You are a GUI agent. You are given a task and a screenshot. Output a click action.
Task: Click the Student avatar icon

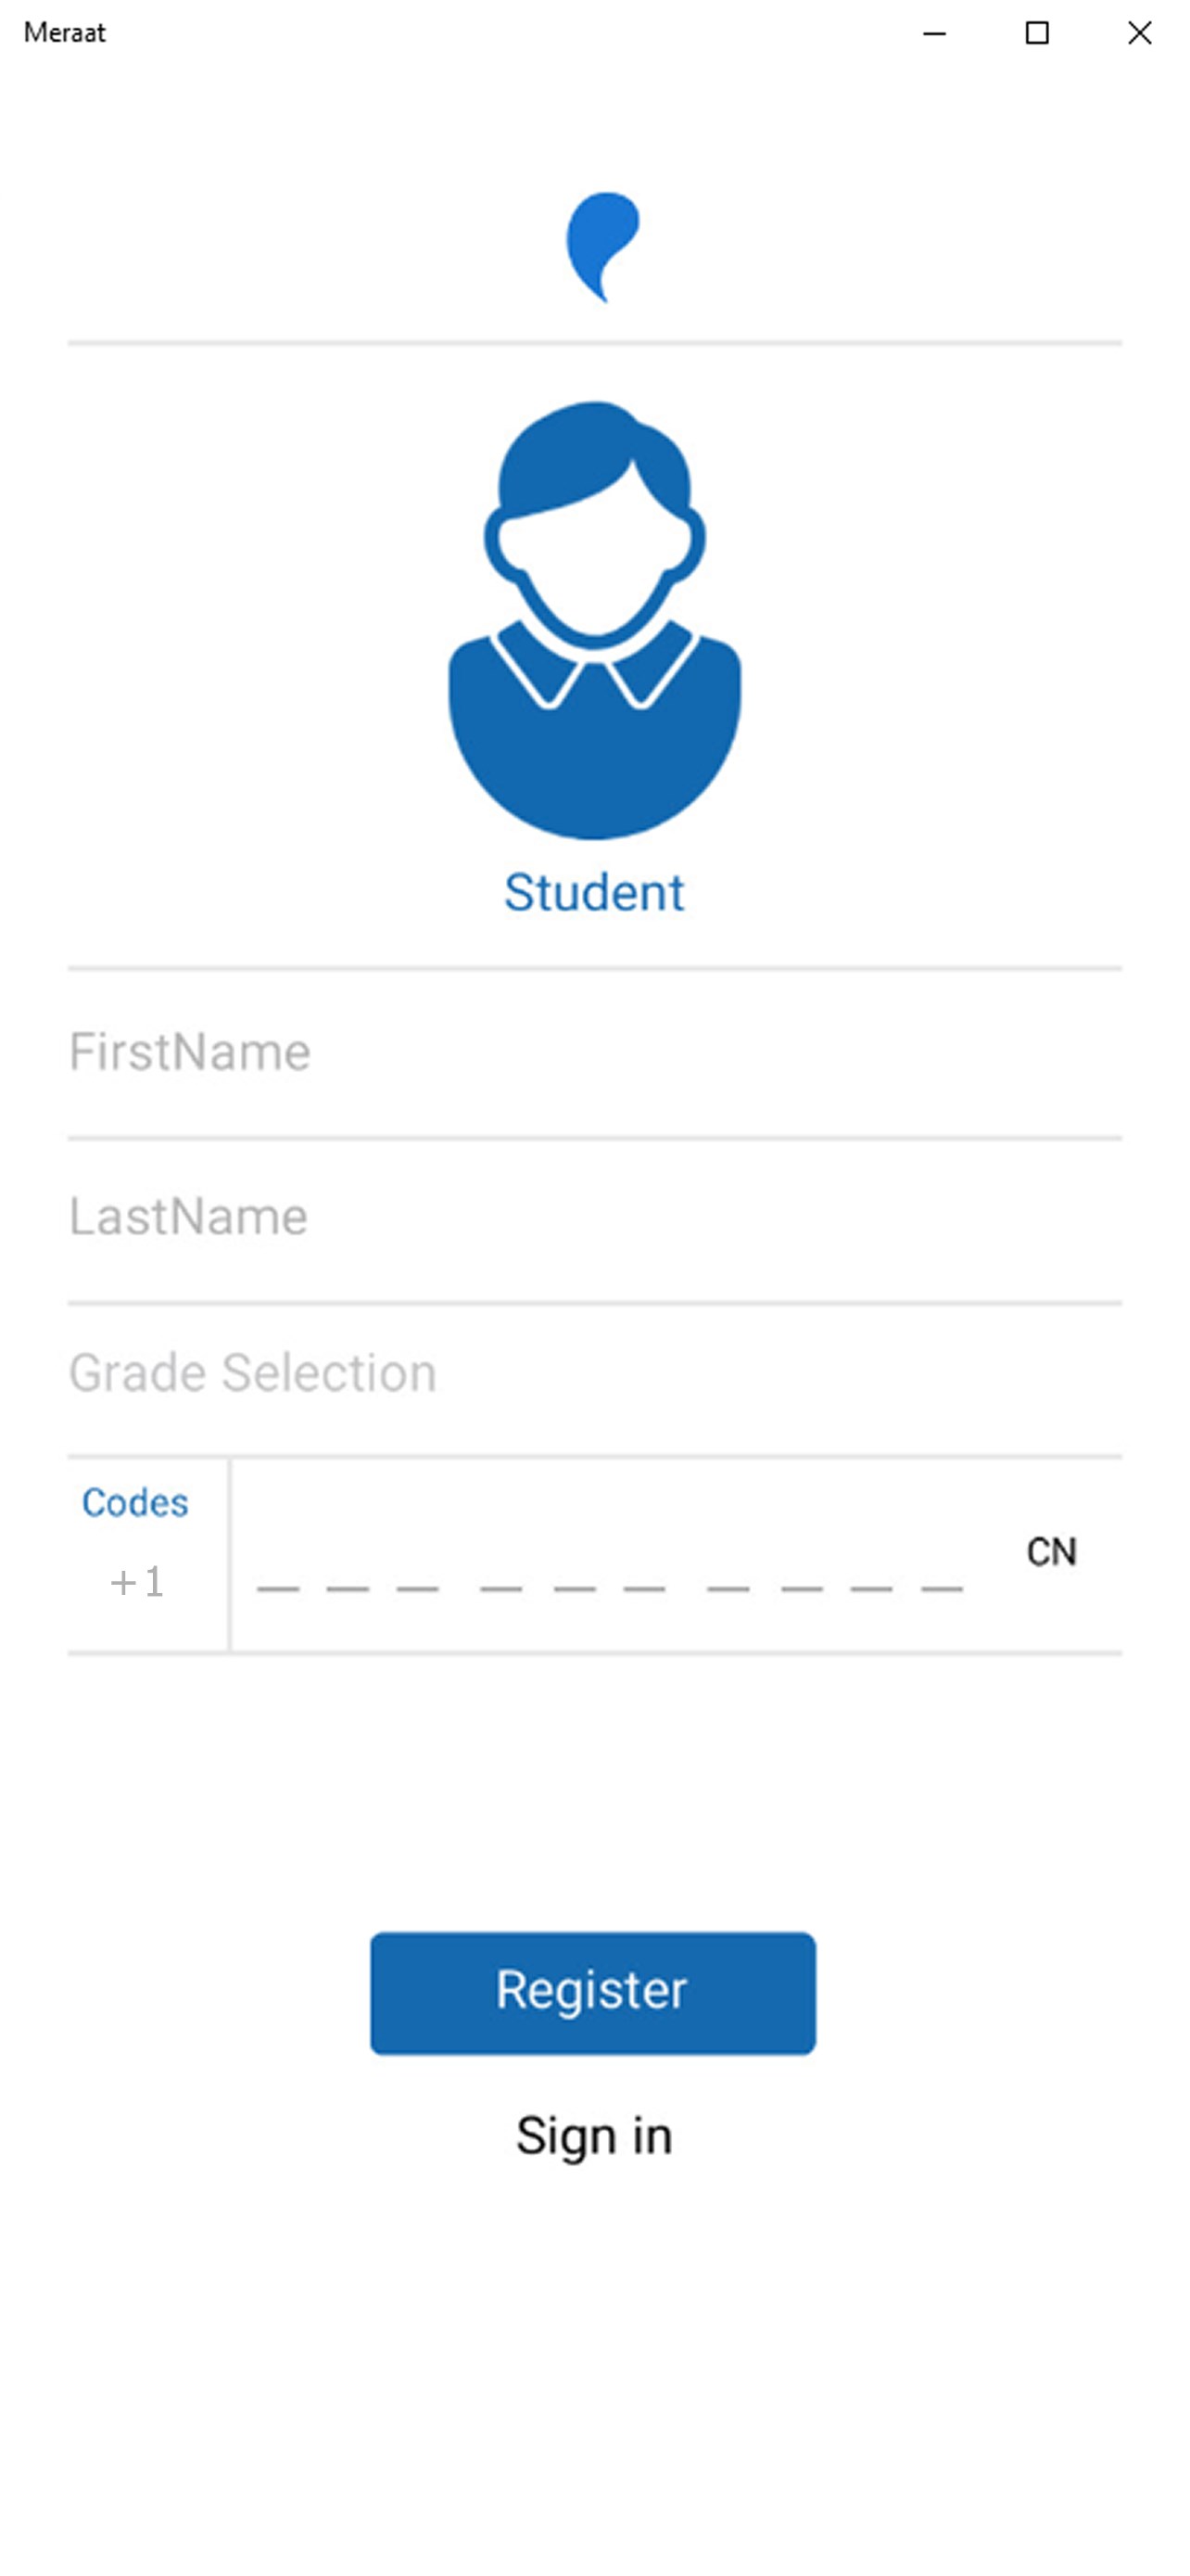coord(594,620)
